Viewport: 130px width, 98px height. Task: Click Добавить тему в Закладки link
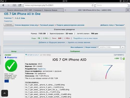point(112,25)
